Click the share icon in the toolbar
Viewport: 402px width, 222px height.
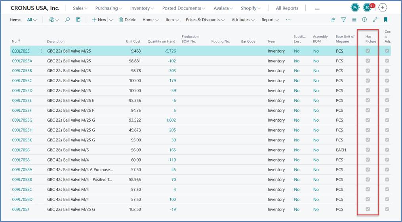click(333, 20)
